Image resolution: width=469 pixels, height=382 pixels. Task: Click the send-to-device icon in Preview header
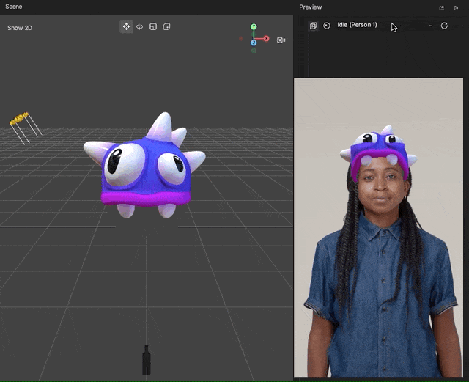[x=456, y=8]
